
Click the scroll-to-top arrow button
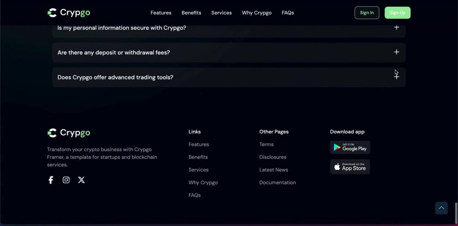[442, 208]
